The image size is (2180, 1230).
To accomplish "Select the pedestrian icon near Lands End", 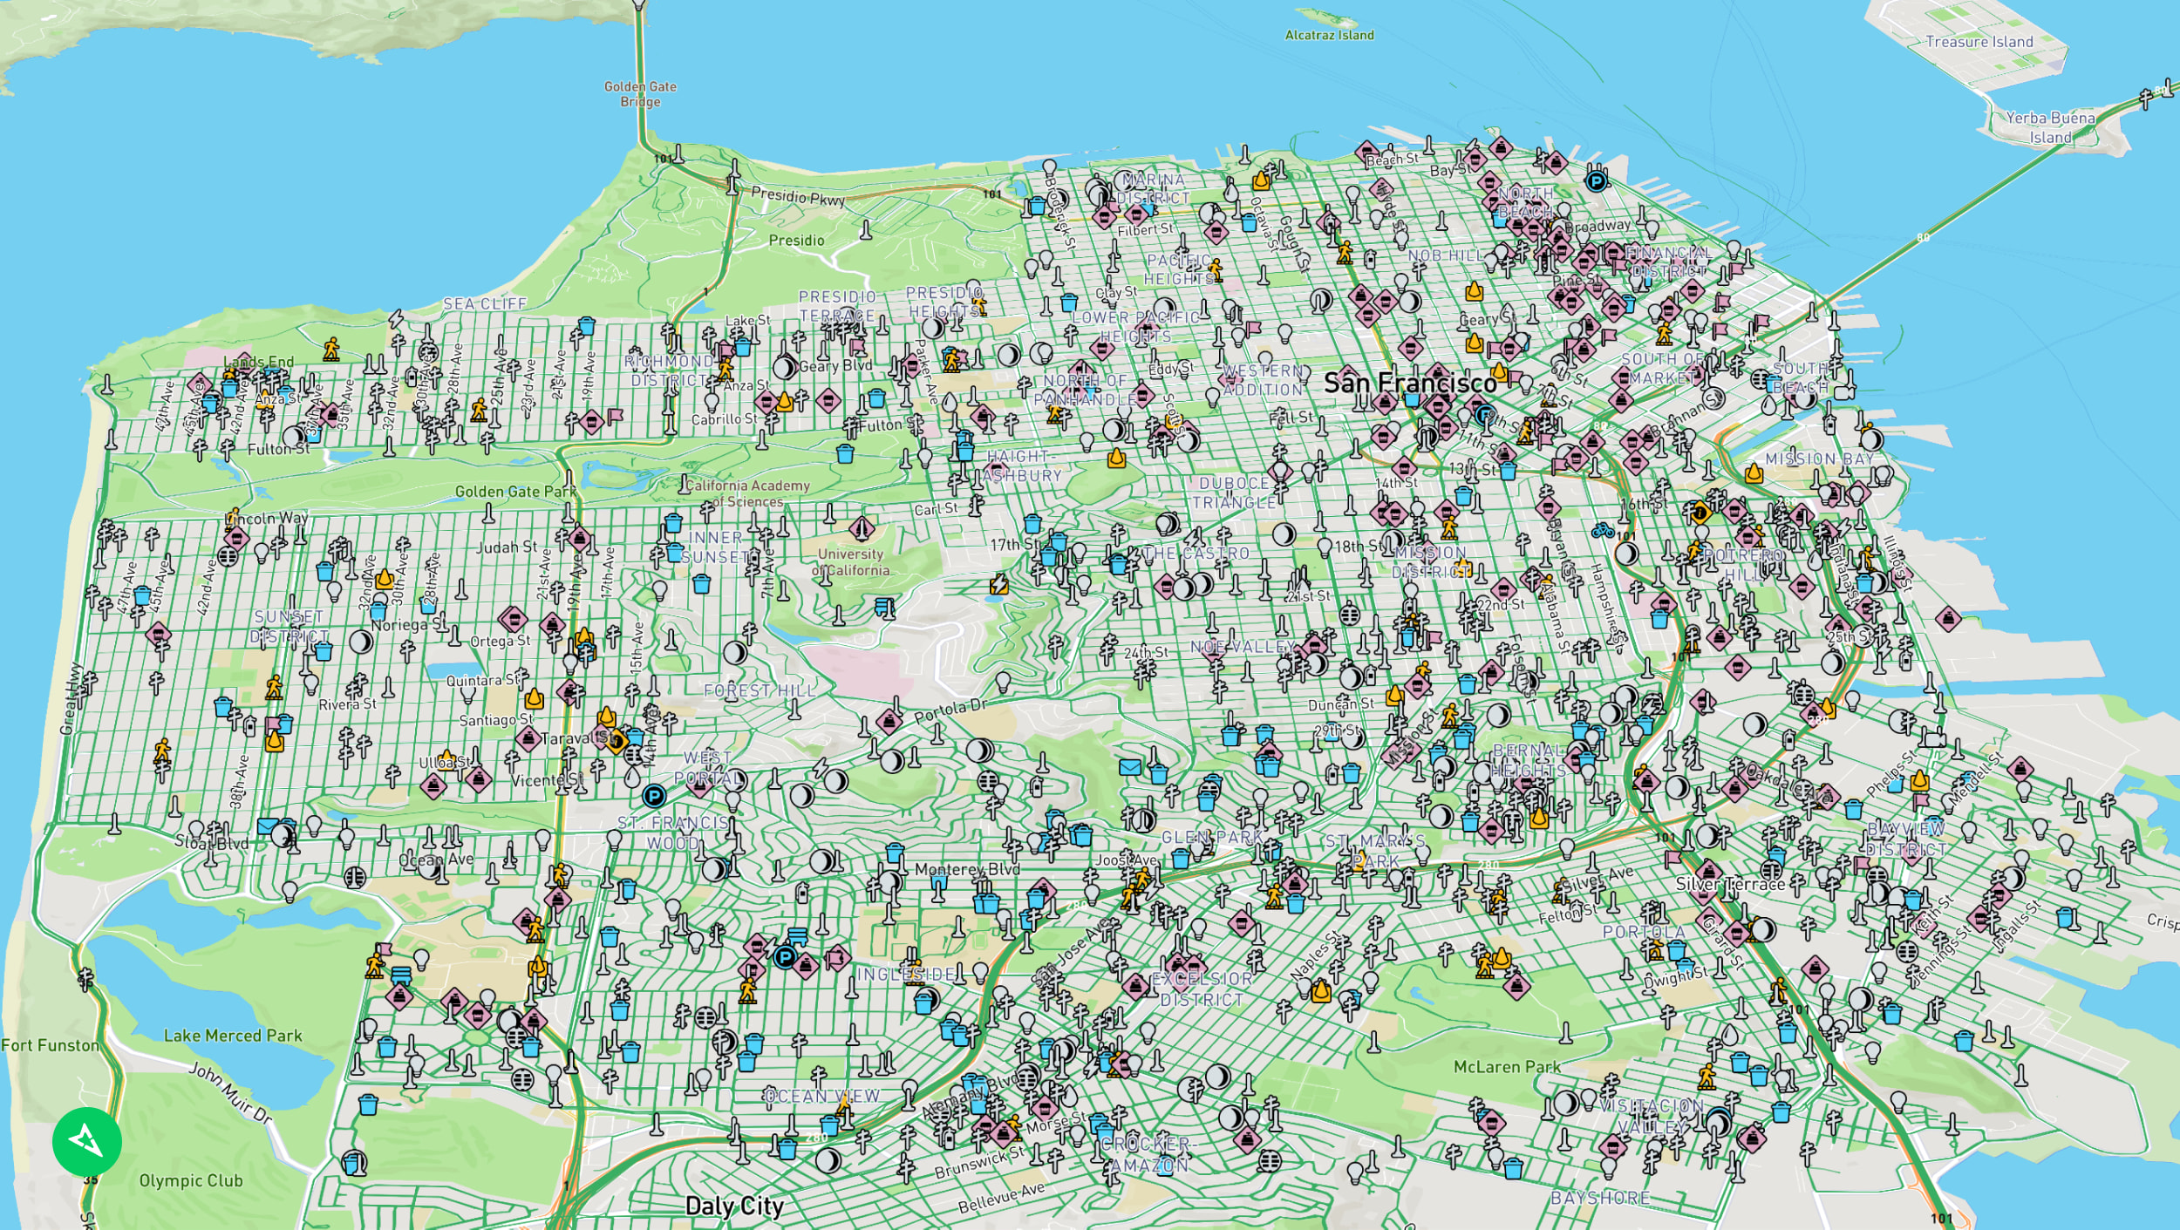I will point(330,350).
